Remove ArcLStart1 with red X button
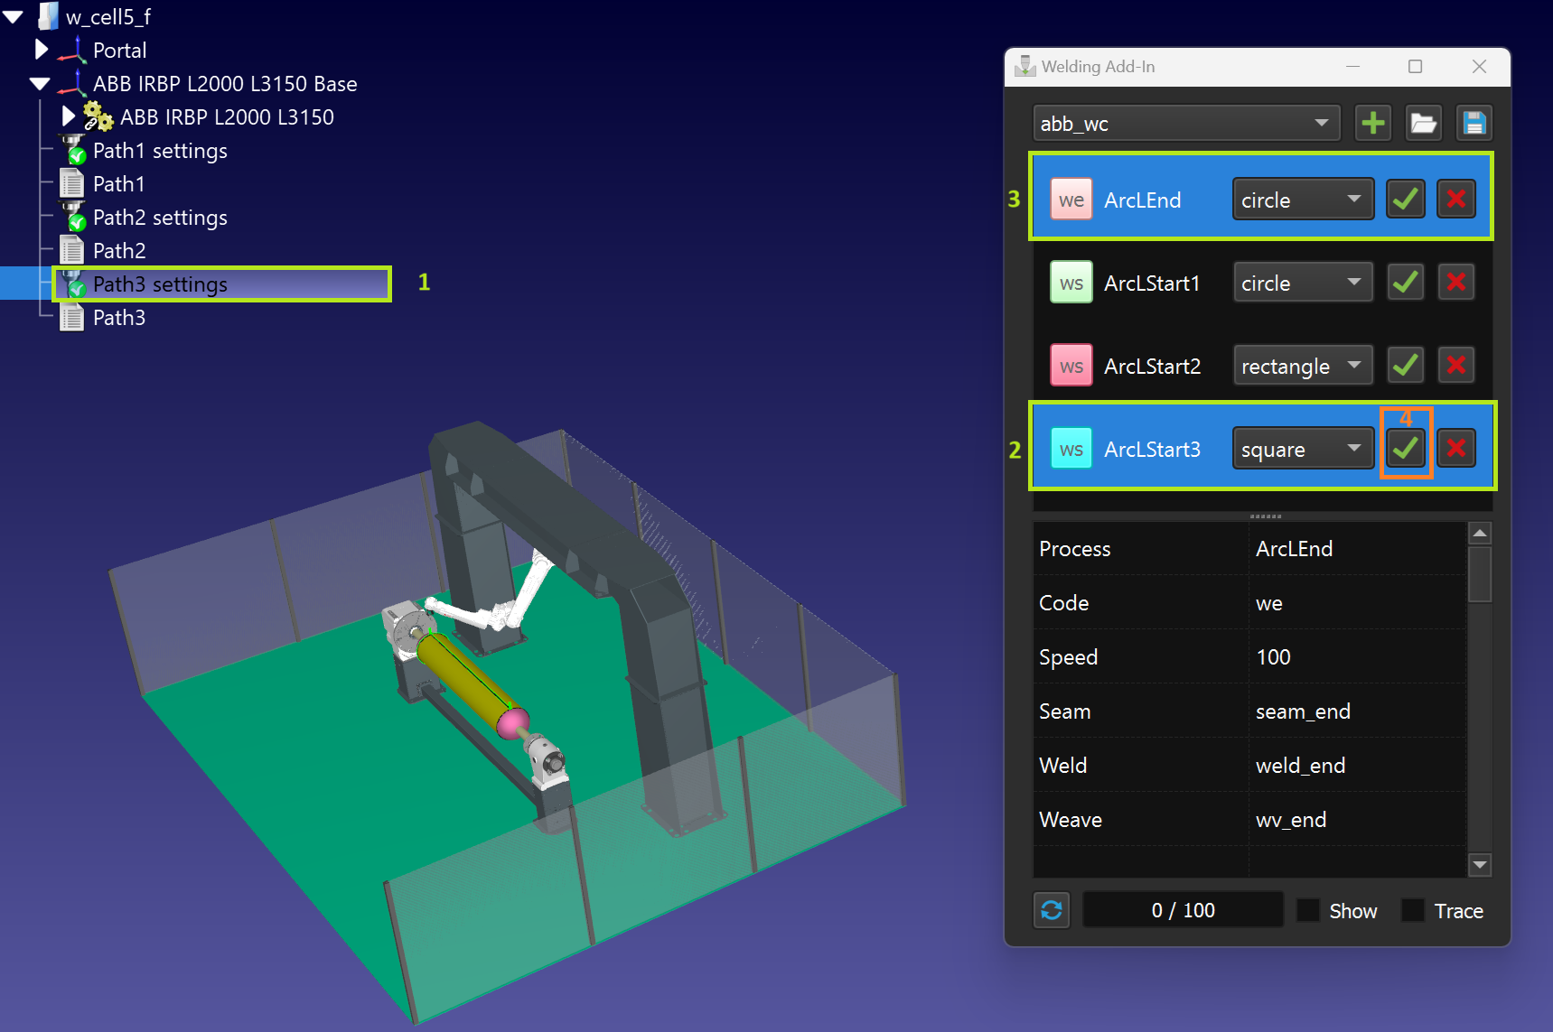1553x1032 pixels. click(x=1455, y=283)
